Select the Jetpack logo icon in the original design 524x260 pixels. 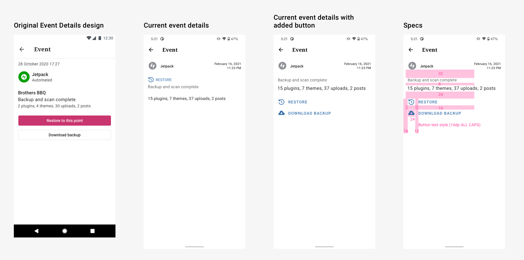(24, 77)
